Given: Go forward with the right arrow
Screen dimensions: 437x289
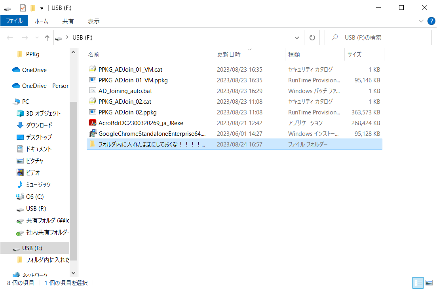Looking at the screenshot, I should [25, 38].
